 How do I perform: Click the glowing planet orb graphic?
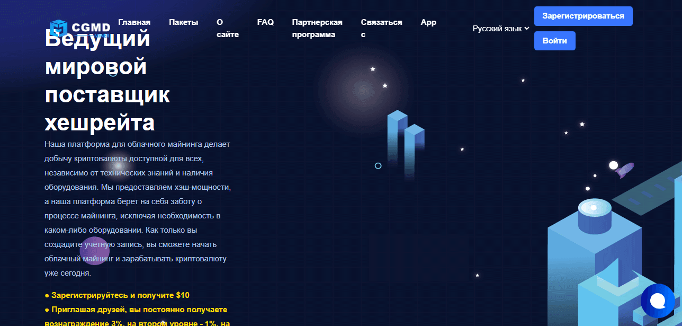coord(363,83)
